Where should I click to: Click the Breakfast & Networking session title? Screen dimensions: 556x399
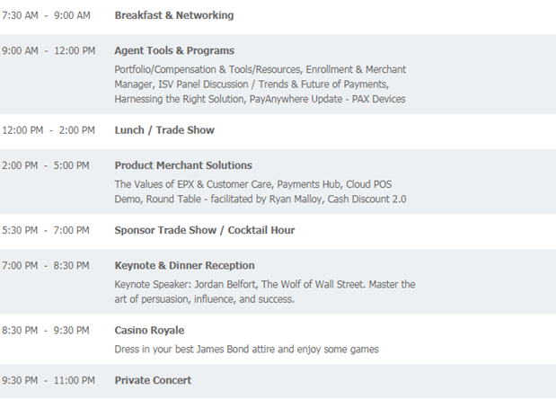click(x=173, y=15)
